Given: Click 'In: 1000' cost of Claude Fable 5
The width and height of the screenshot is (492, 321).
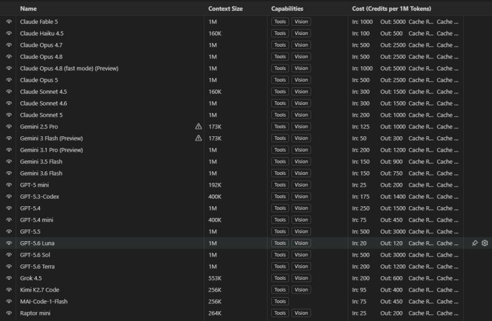Looking at the screenshot, I should click(x=362, y=22).
